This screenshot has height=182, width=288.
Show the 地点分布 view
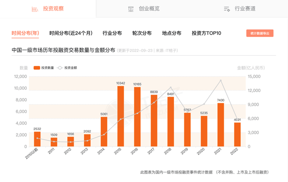(x=172, y=33)
